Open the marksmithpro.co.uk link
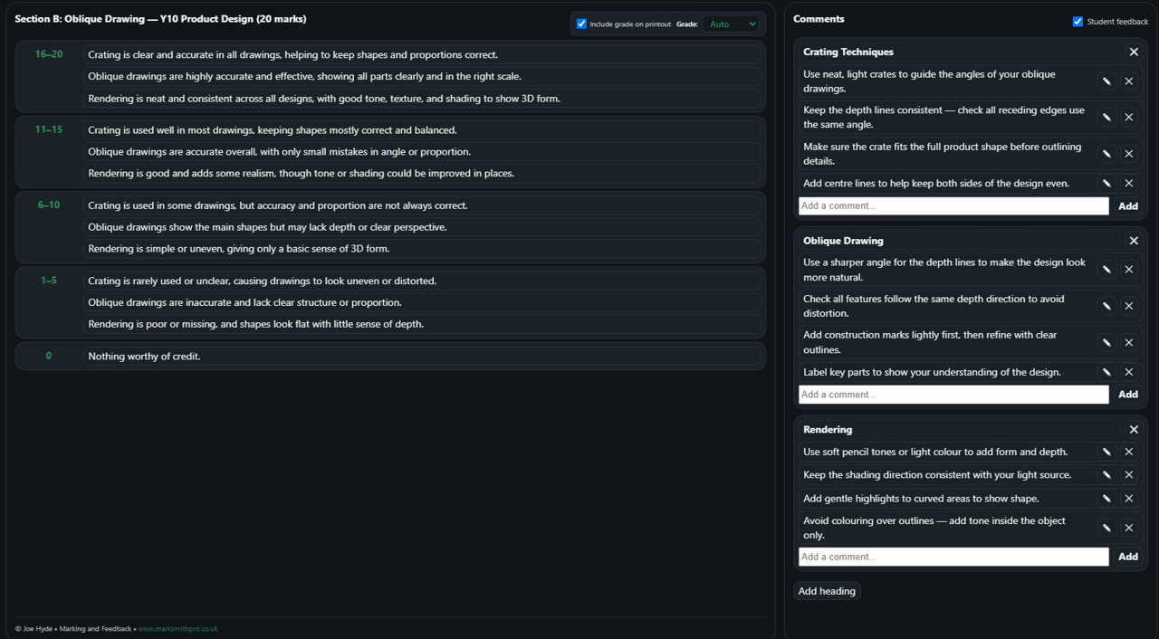1159x639 pixels. click(177, 629)
